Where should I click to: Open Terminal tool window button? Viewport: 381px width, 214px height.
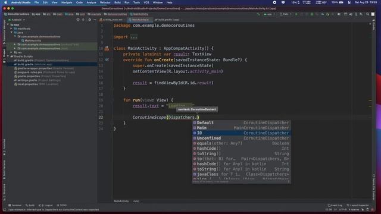click(15, 205)
